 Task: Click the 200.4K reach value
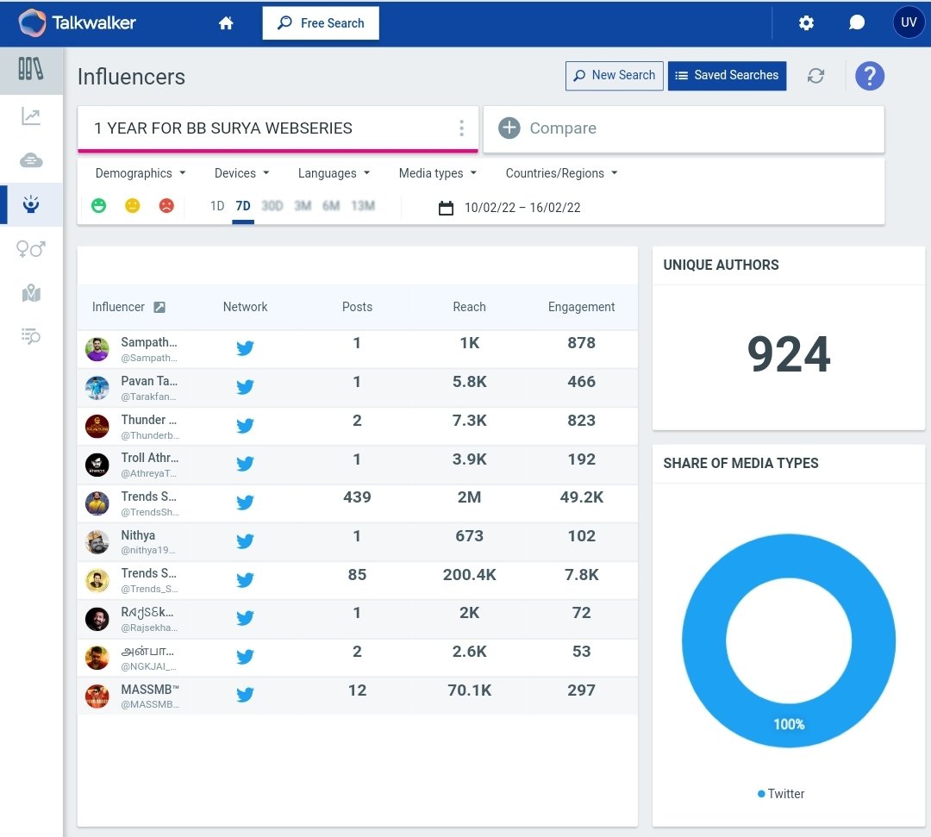click(x=469, y=575)
